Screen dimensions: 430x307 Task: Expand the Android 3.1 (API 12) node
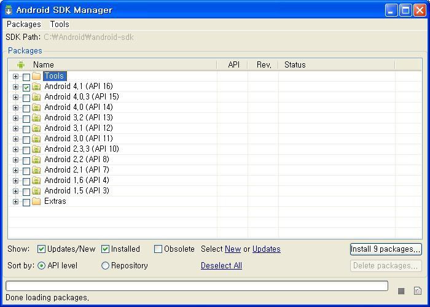(x=15, y=128)
